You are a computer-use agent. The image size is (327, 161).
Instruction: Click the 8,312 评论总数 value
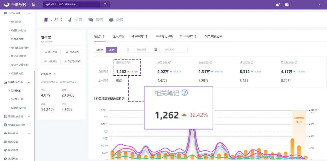[x=245, y=72]
